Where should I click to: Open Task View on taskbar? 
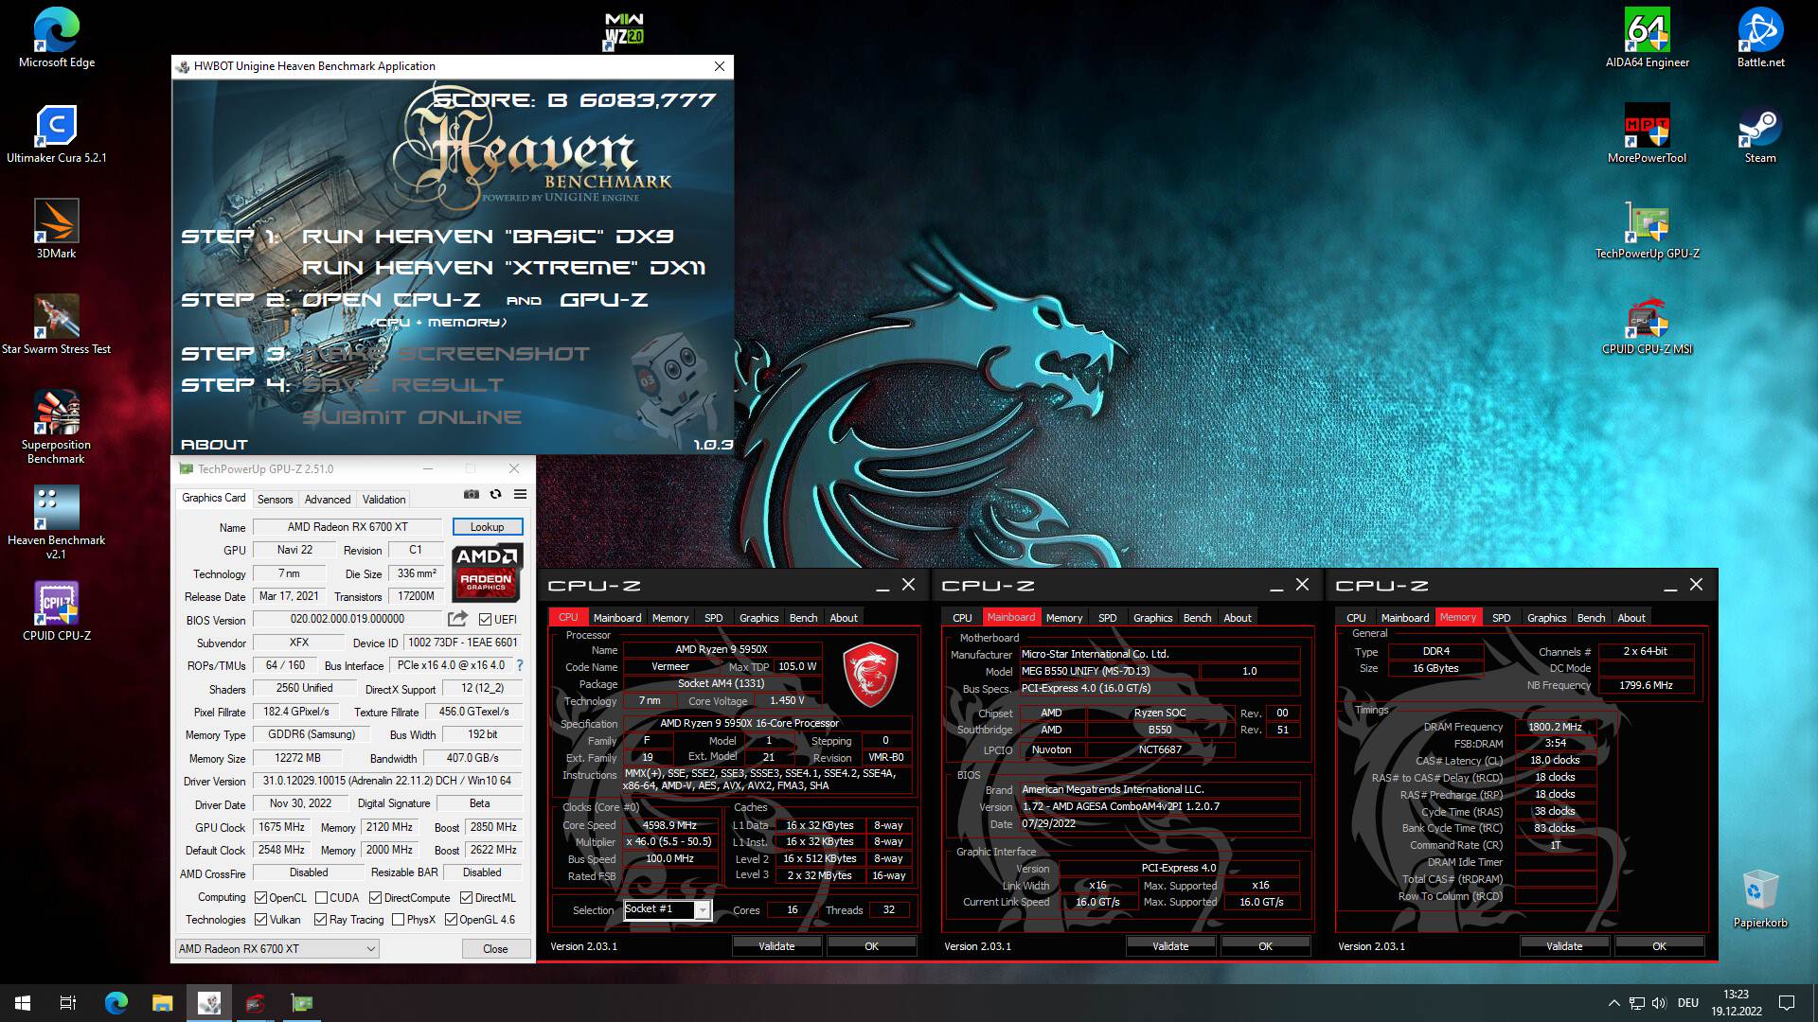coord(68,1003)
